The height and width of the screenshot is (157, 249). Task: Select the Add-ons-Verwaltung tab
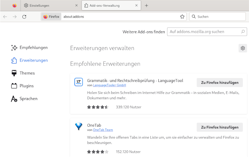pyautogui.click(x=111, y=6)
